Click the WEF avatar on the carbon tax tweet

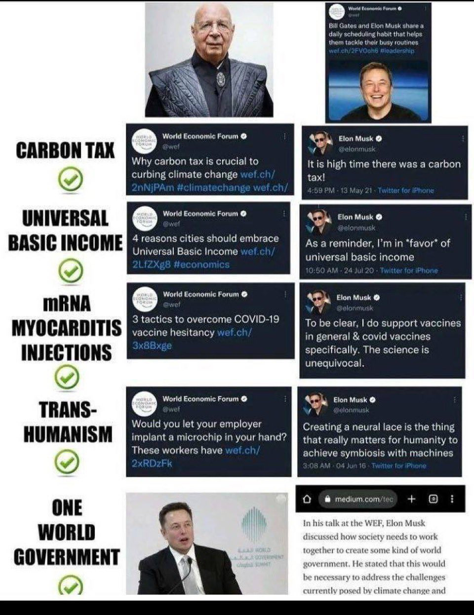(x=144, y=141)
